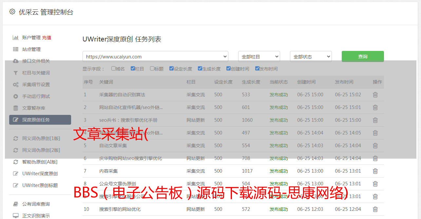This screenshot has width=421, height=219.
Task: Click trash icon for row 7 内容采集
Action: [x=375, y=171]
